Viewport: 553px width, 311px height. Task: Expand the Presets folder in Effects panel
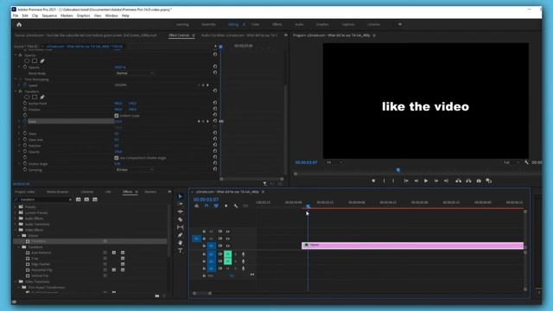(x=16, y=206)
